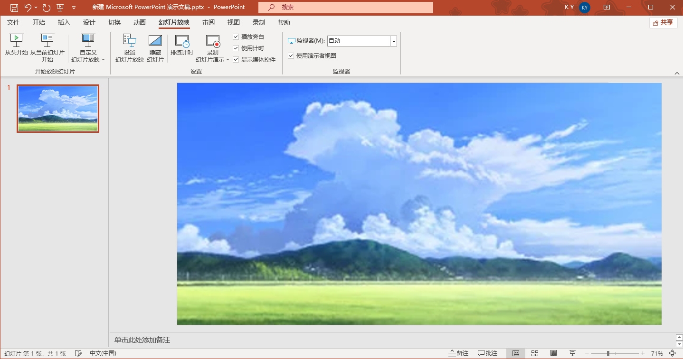Toggle 使用演示者视图 checkbox
This screenshot has height=359, width=683.
click(x=291, y=56)
